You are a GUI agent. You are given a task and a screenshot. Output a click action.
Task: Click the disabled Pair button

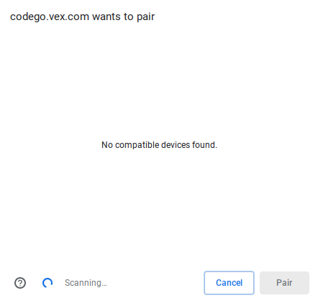pos(284,283)
